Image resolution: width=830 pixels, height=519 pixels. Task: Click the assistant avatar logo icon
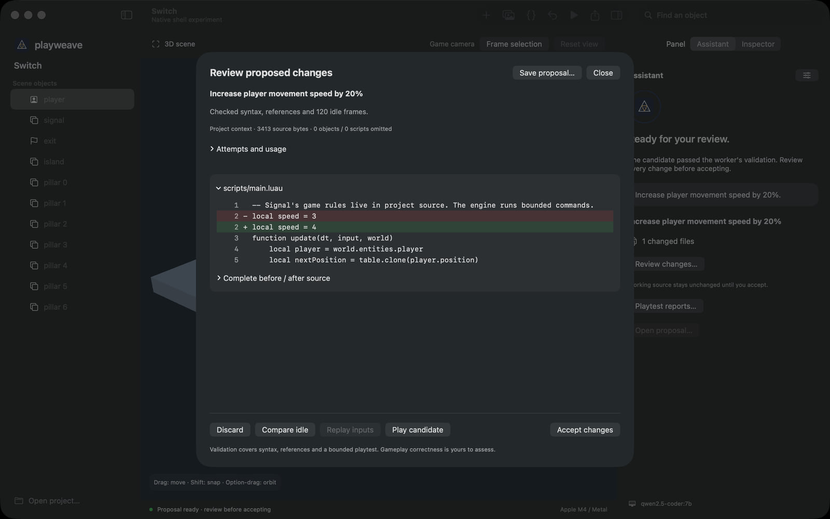(x=644, y=107)
